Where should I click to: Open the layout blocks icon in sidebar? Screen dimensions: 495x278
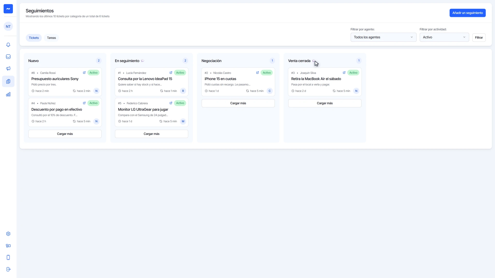click(x=8, y=246)
